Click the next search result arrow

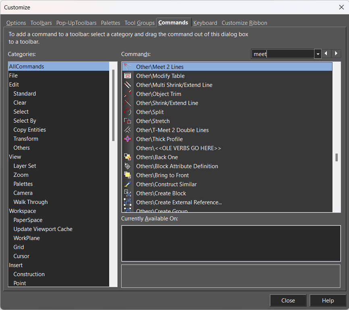(336, 54)
